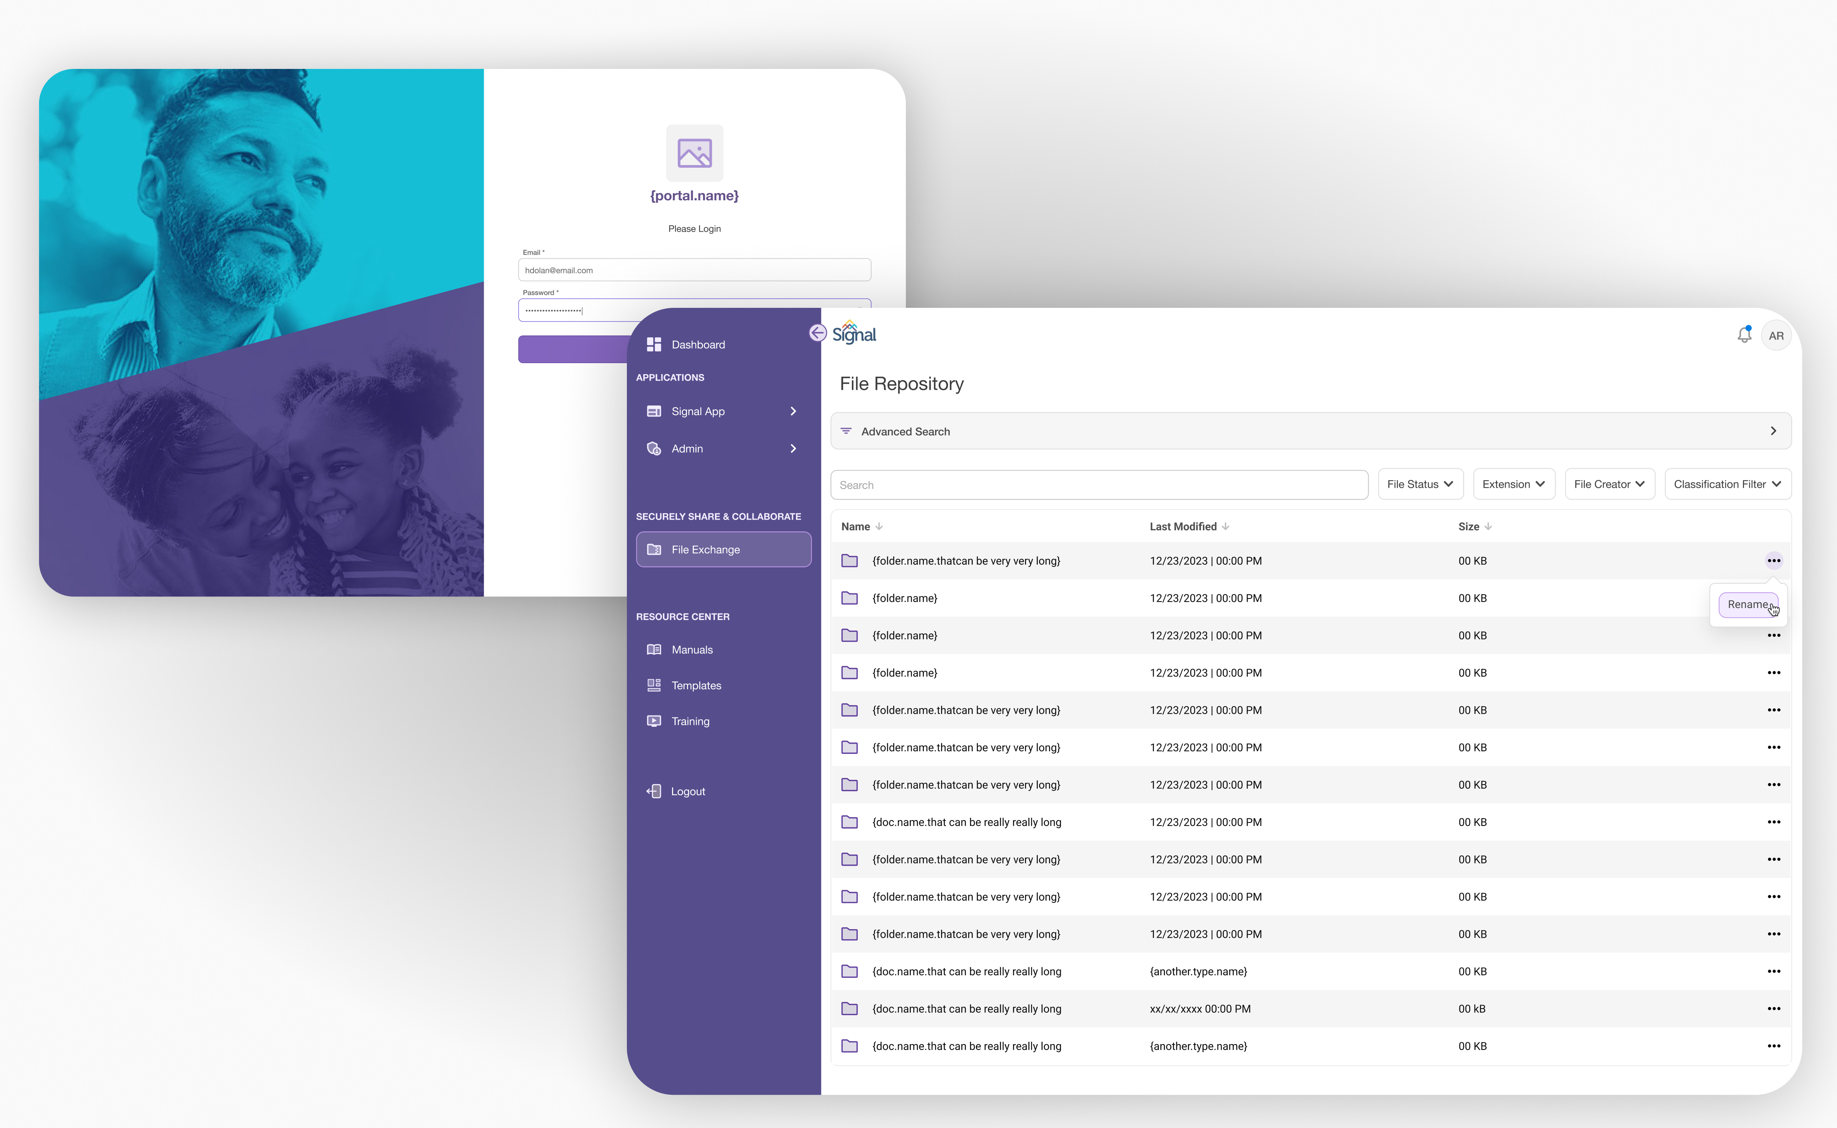The height and width of the screenshot is (1128, 1837).
Task: Click the back arrow next to Signal logo
Action: tap(817, 333)
